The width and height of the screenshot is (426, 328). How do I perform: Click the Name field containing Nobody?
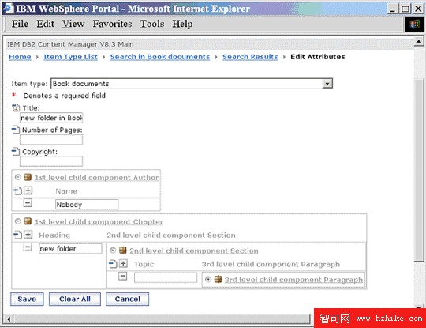click(x=87, y=205)
